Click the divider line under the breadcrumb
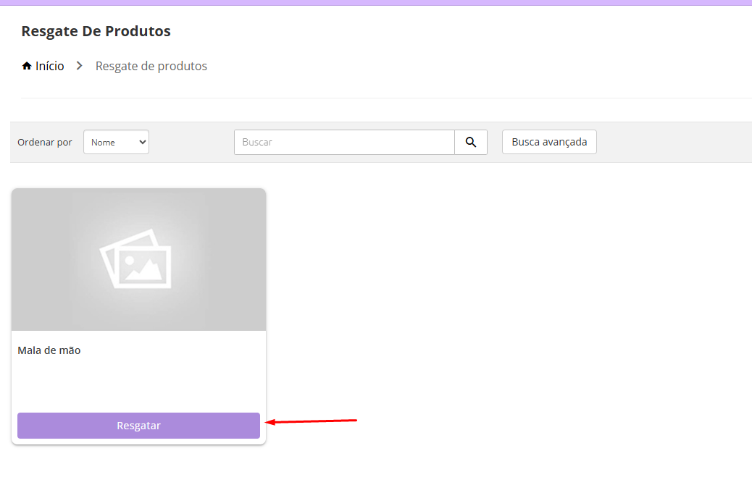 (386, 98)
